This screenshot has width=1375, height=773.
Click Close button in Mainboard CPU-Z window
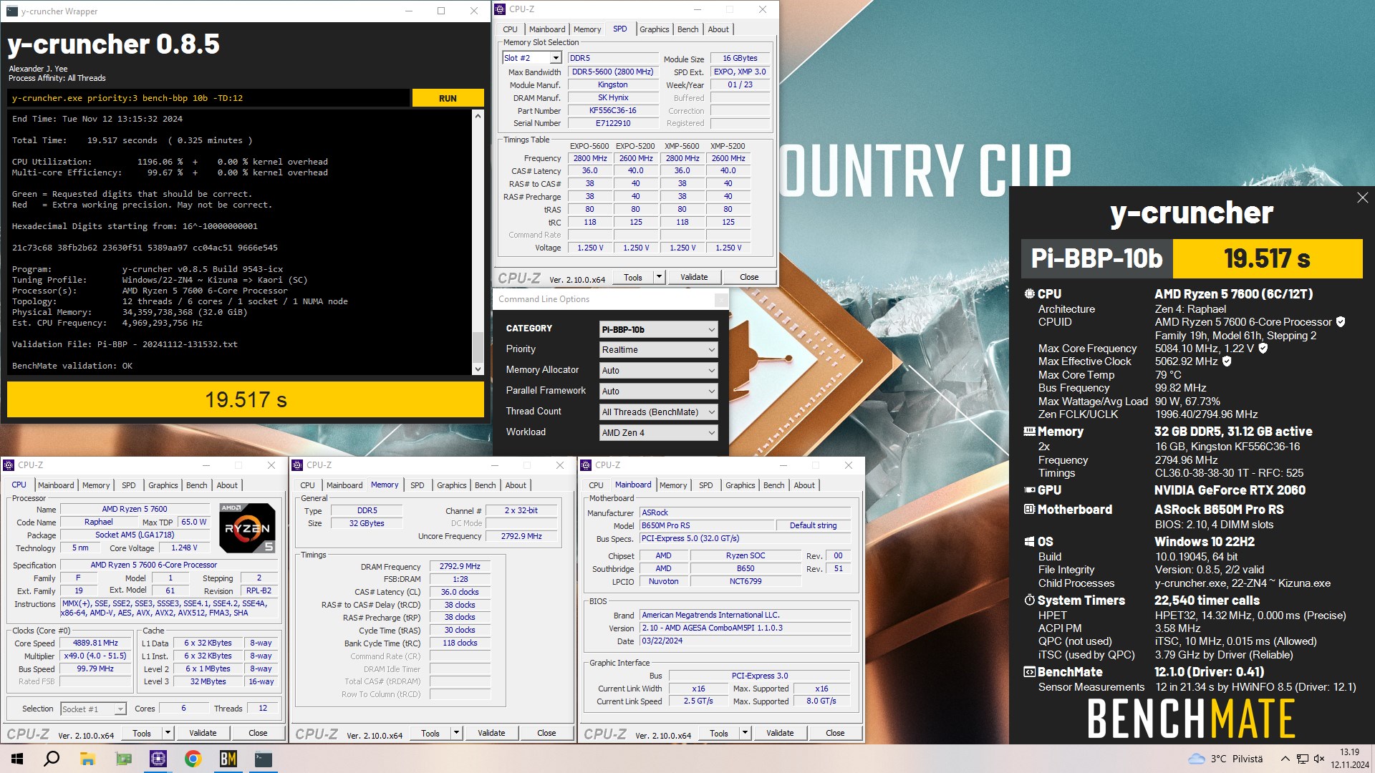(835, 733)
